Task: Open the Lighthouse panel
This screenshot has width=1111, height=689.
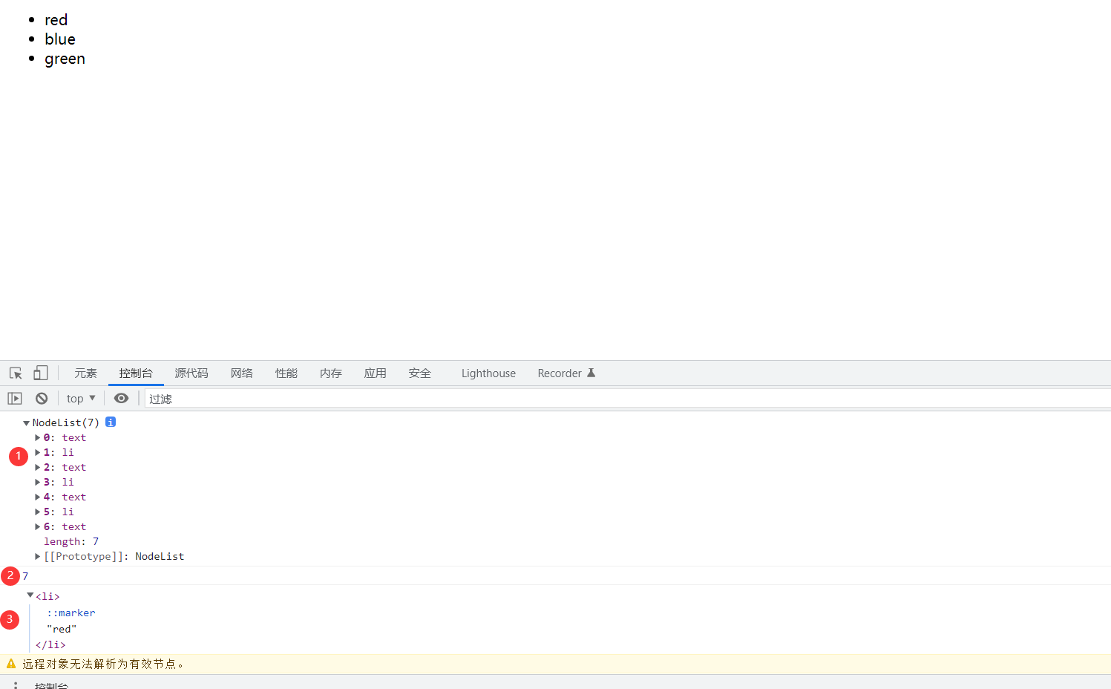Action: click(488, 373)
